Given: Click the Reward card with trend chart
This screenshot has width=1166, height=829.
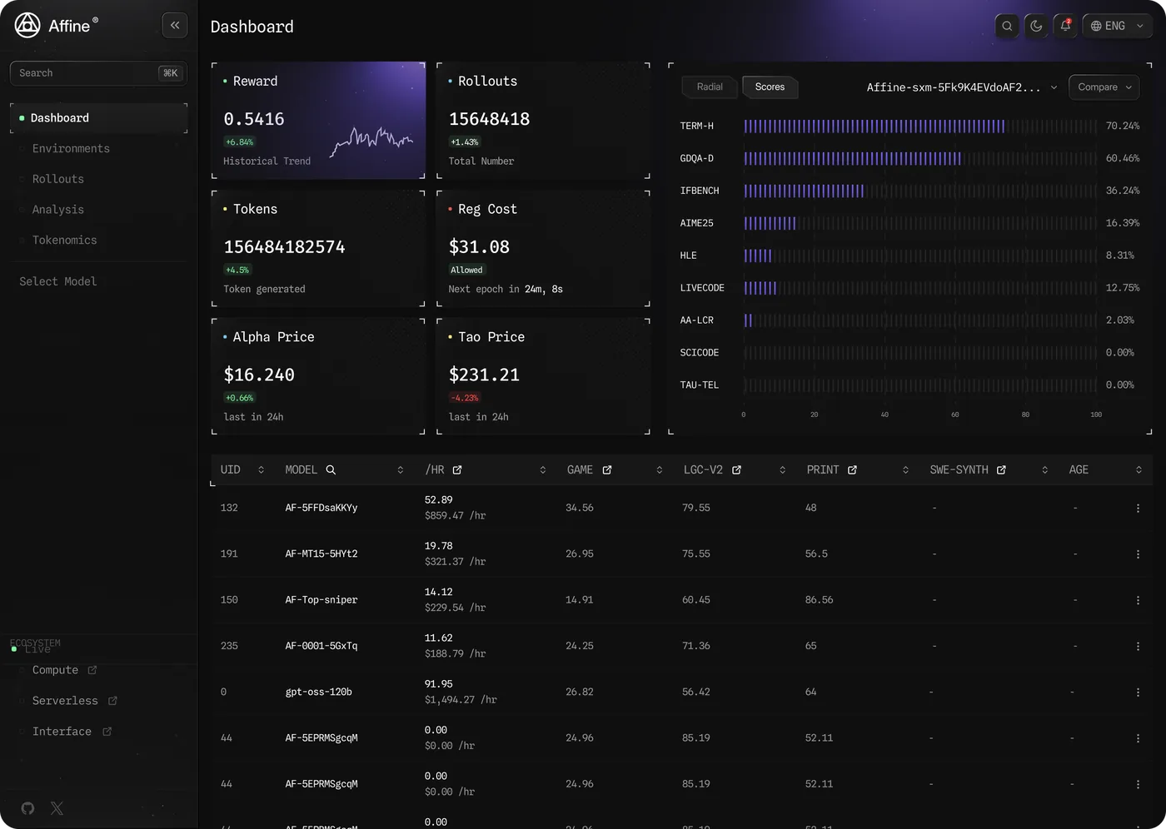Looking at the screenshot, I should (318, 121).
